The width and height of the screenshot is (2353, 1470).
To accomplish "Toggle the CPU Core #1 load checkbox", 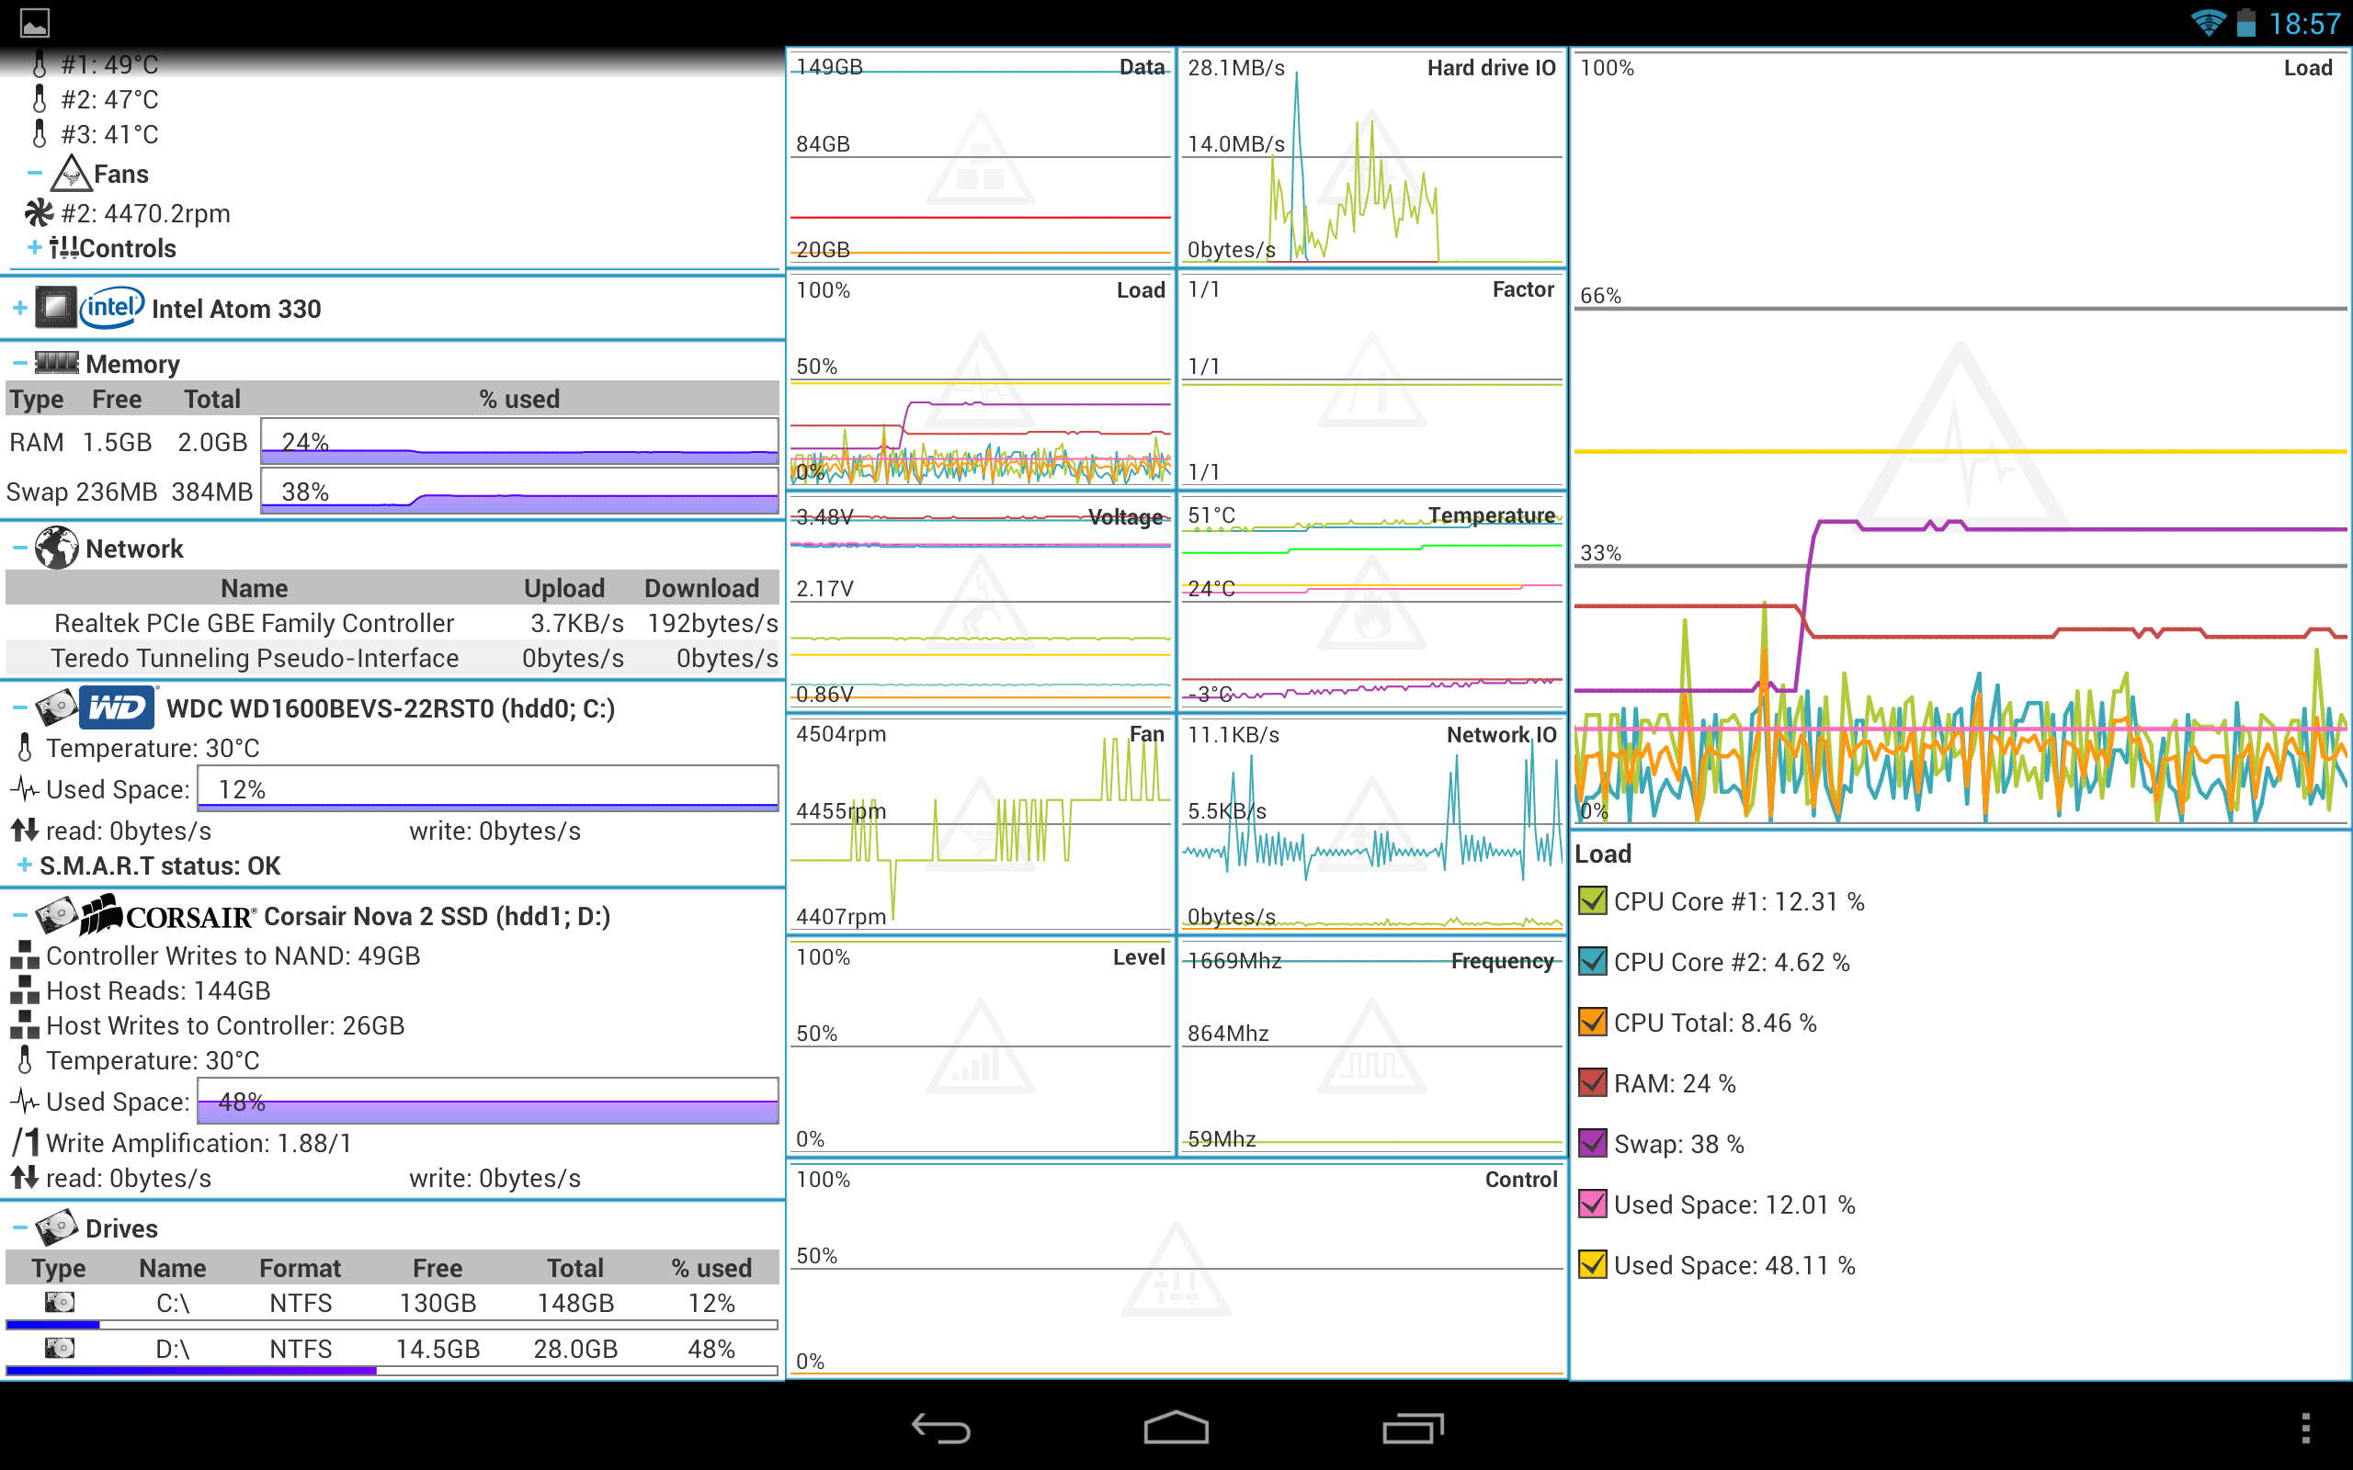I will [1592, 900].
